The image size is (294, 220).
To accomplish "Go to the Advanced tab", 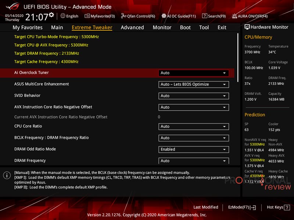I will tap(132, 27).
